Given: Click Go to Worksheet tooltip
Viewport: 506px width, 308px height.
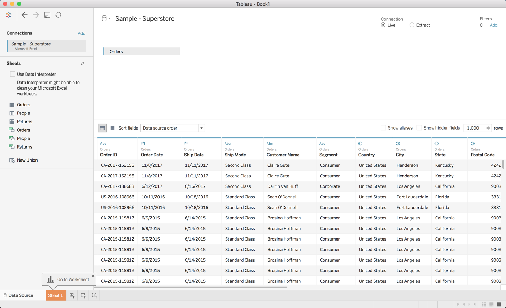Looking at the screenshot, I should 69,280.
